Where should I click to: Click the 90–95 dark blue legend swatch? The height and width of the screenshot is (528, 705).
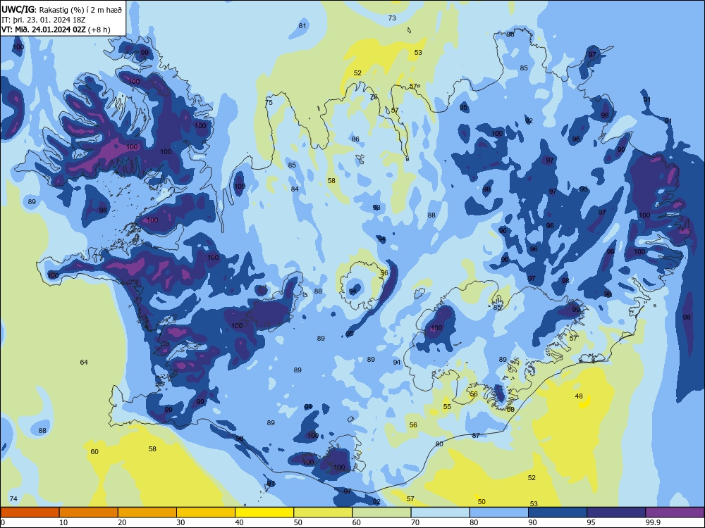pyautogui.click(x=558, y=513)
